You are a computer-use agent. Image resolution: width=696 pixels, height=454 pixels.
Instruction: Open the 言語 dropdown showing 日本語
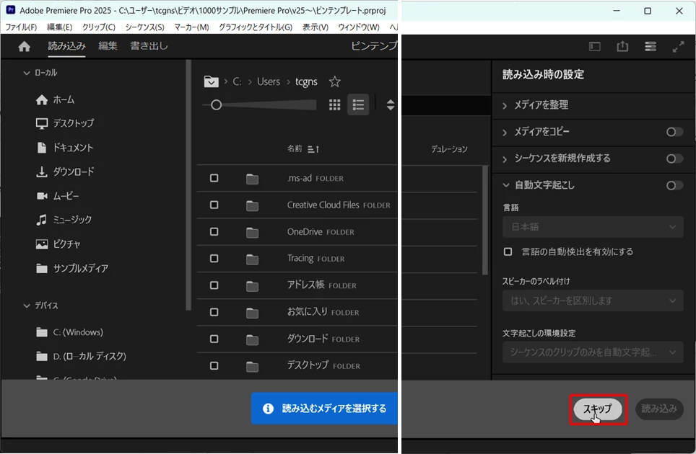click(593, 227)
